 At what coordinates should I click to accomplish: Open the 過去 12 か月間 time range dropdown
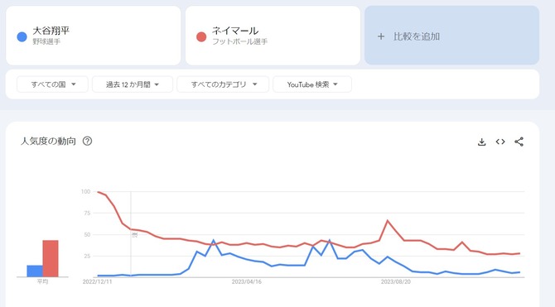point(133,84)
